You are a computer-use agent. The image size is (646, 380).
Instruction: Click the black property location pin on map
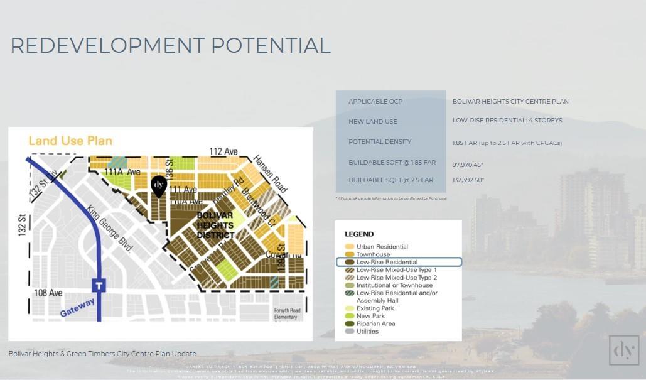click(159, 186)
